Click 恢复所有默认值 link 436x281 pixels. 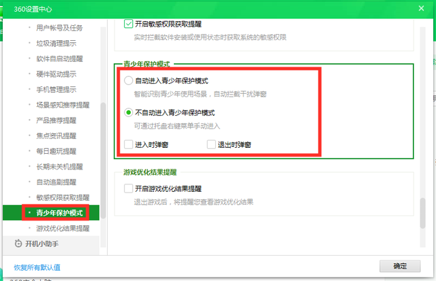(37, 267)
